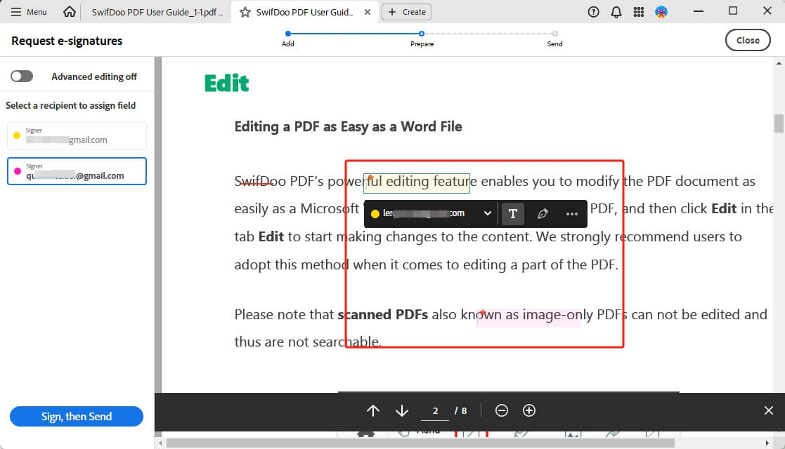Open the Help question mark icon
Image resolution: width=785 pixels, height=449 pixels.
tap(593, 12)
